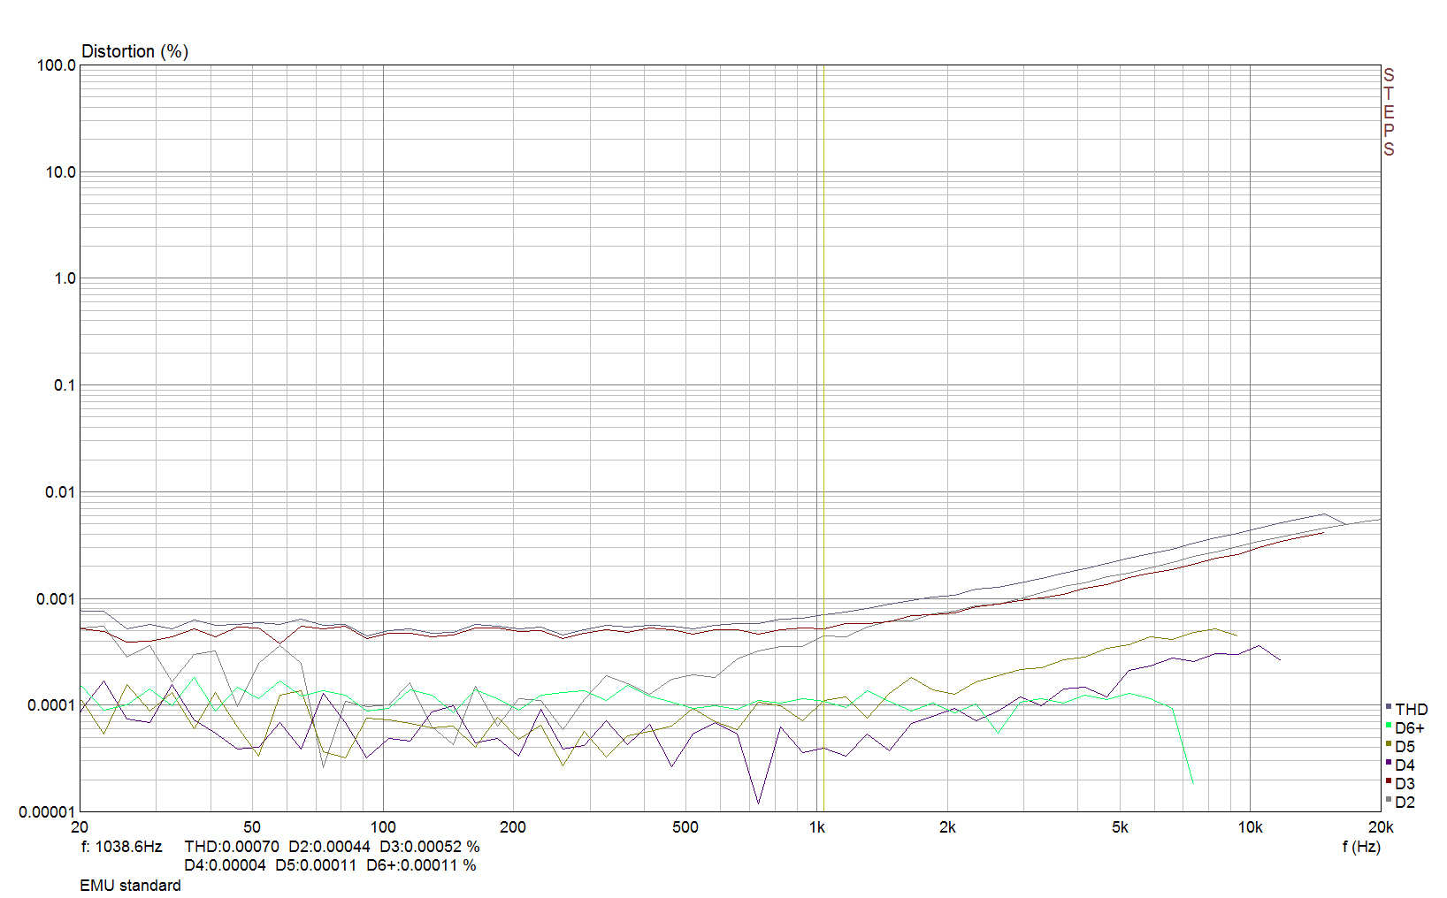The image size is (1447, 898).
Task: Click the "D3:0.00052 %" readout value
Action: (x=430, y=847)
